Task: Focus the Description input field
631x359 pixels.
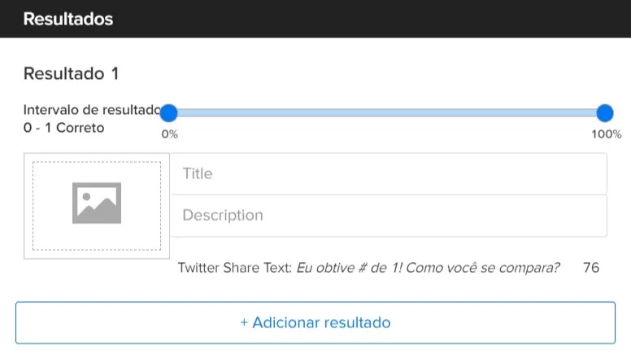Action: pyautogui.click(x=389, y=216)
